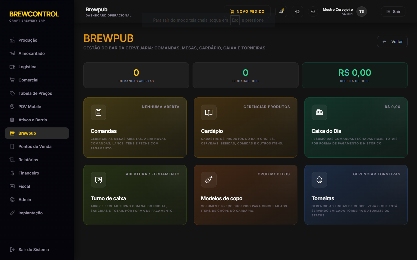Click the Pontos de Venda device icon

coord(12,146)
